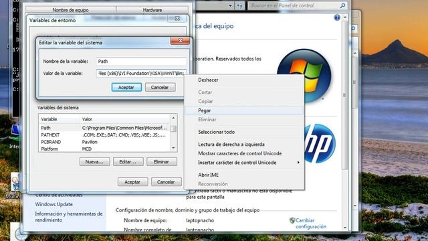Click Aceptar in the edit variable dialog

pos(126,88)
